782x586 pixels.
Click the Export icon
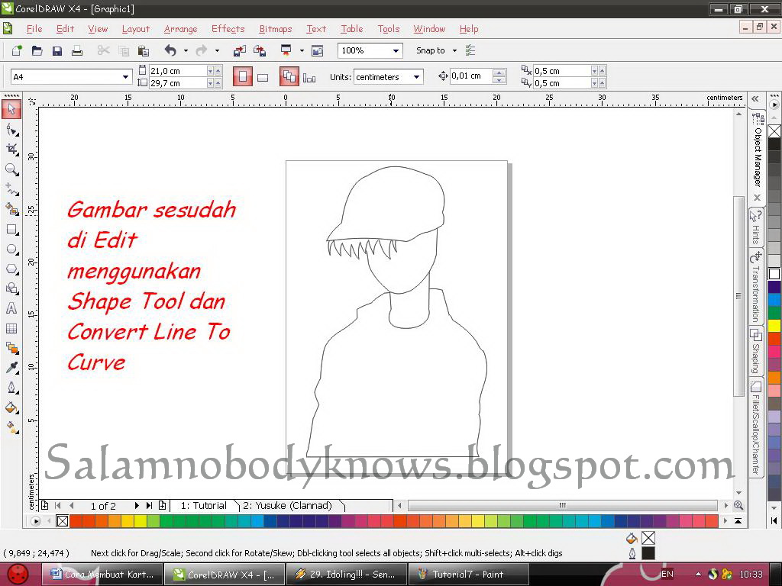click(x=260, y=50)
